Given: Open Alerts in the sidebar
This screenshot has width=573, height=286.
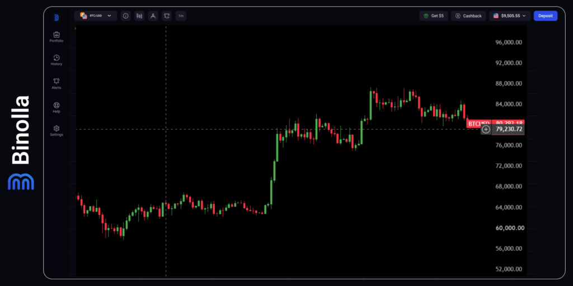Looking at the screenshot, I should [57, 84].
